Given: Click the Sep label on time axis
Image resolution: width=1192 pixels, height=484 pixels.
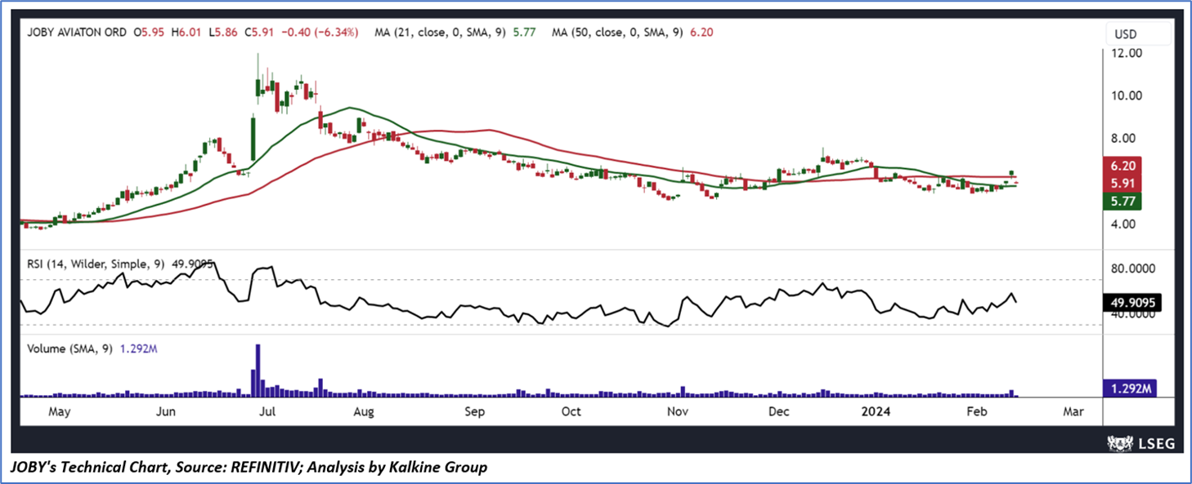Looking at the screenshot, I should coord(475,412).
